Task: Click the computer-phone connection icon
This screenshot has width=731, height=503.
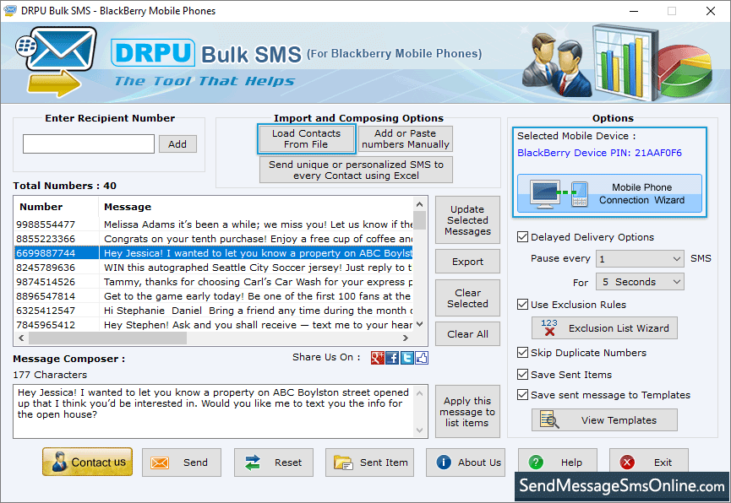Action: coord(559,193)
